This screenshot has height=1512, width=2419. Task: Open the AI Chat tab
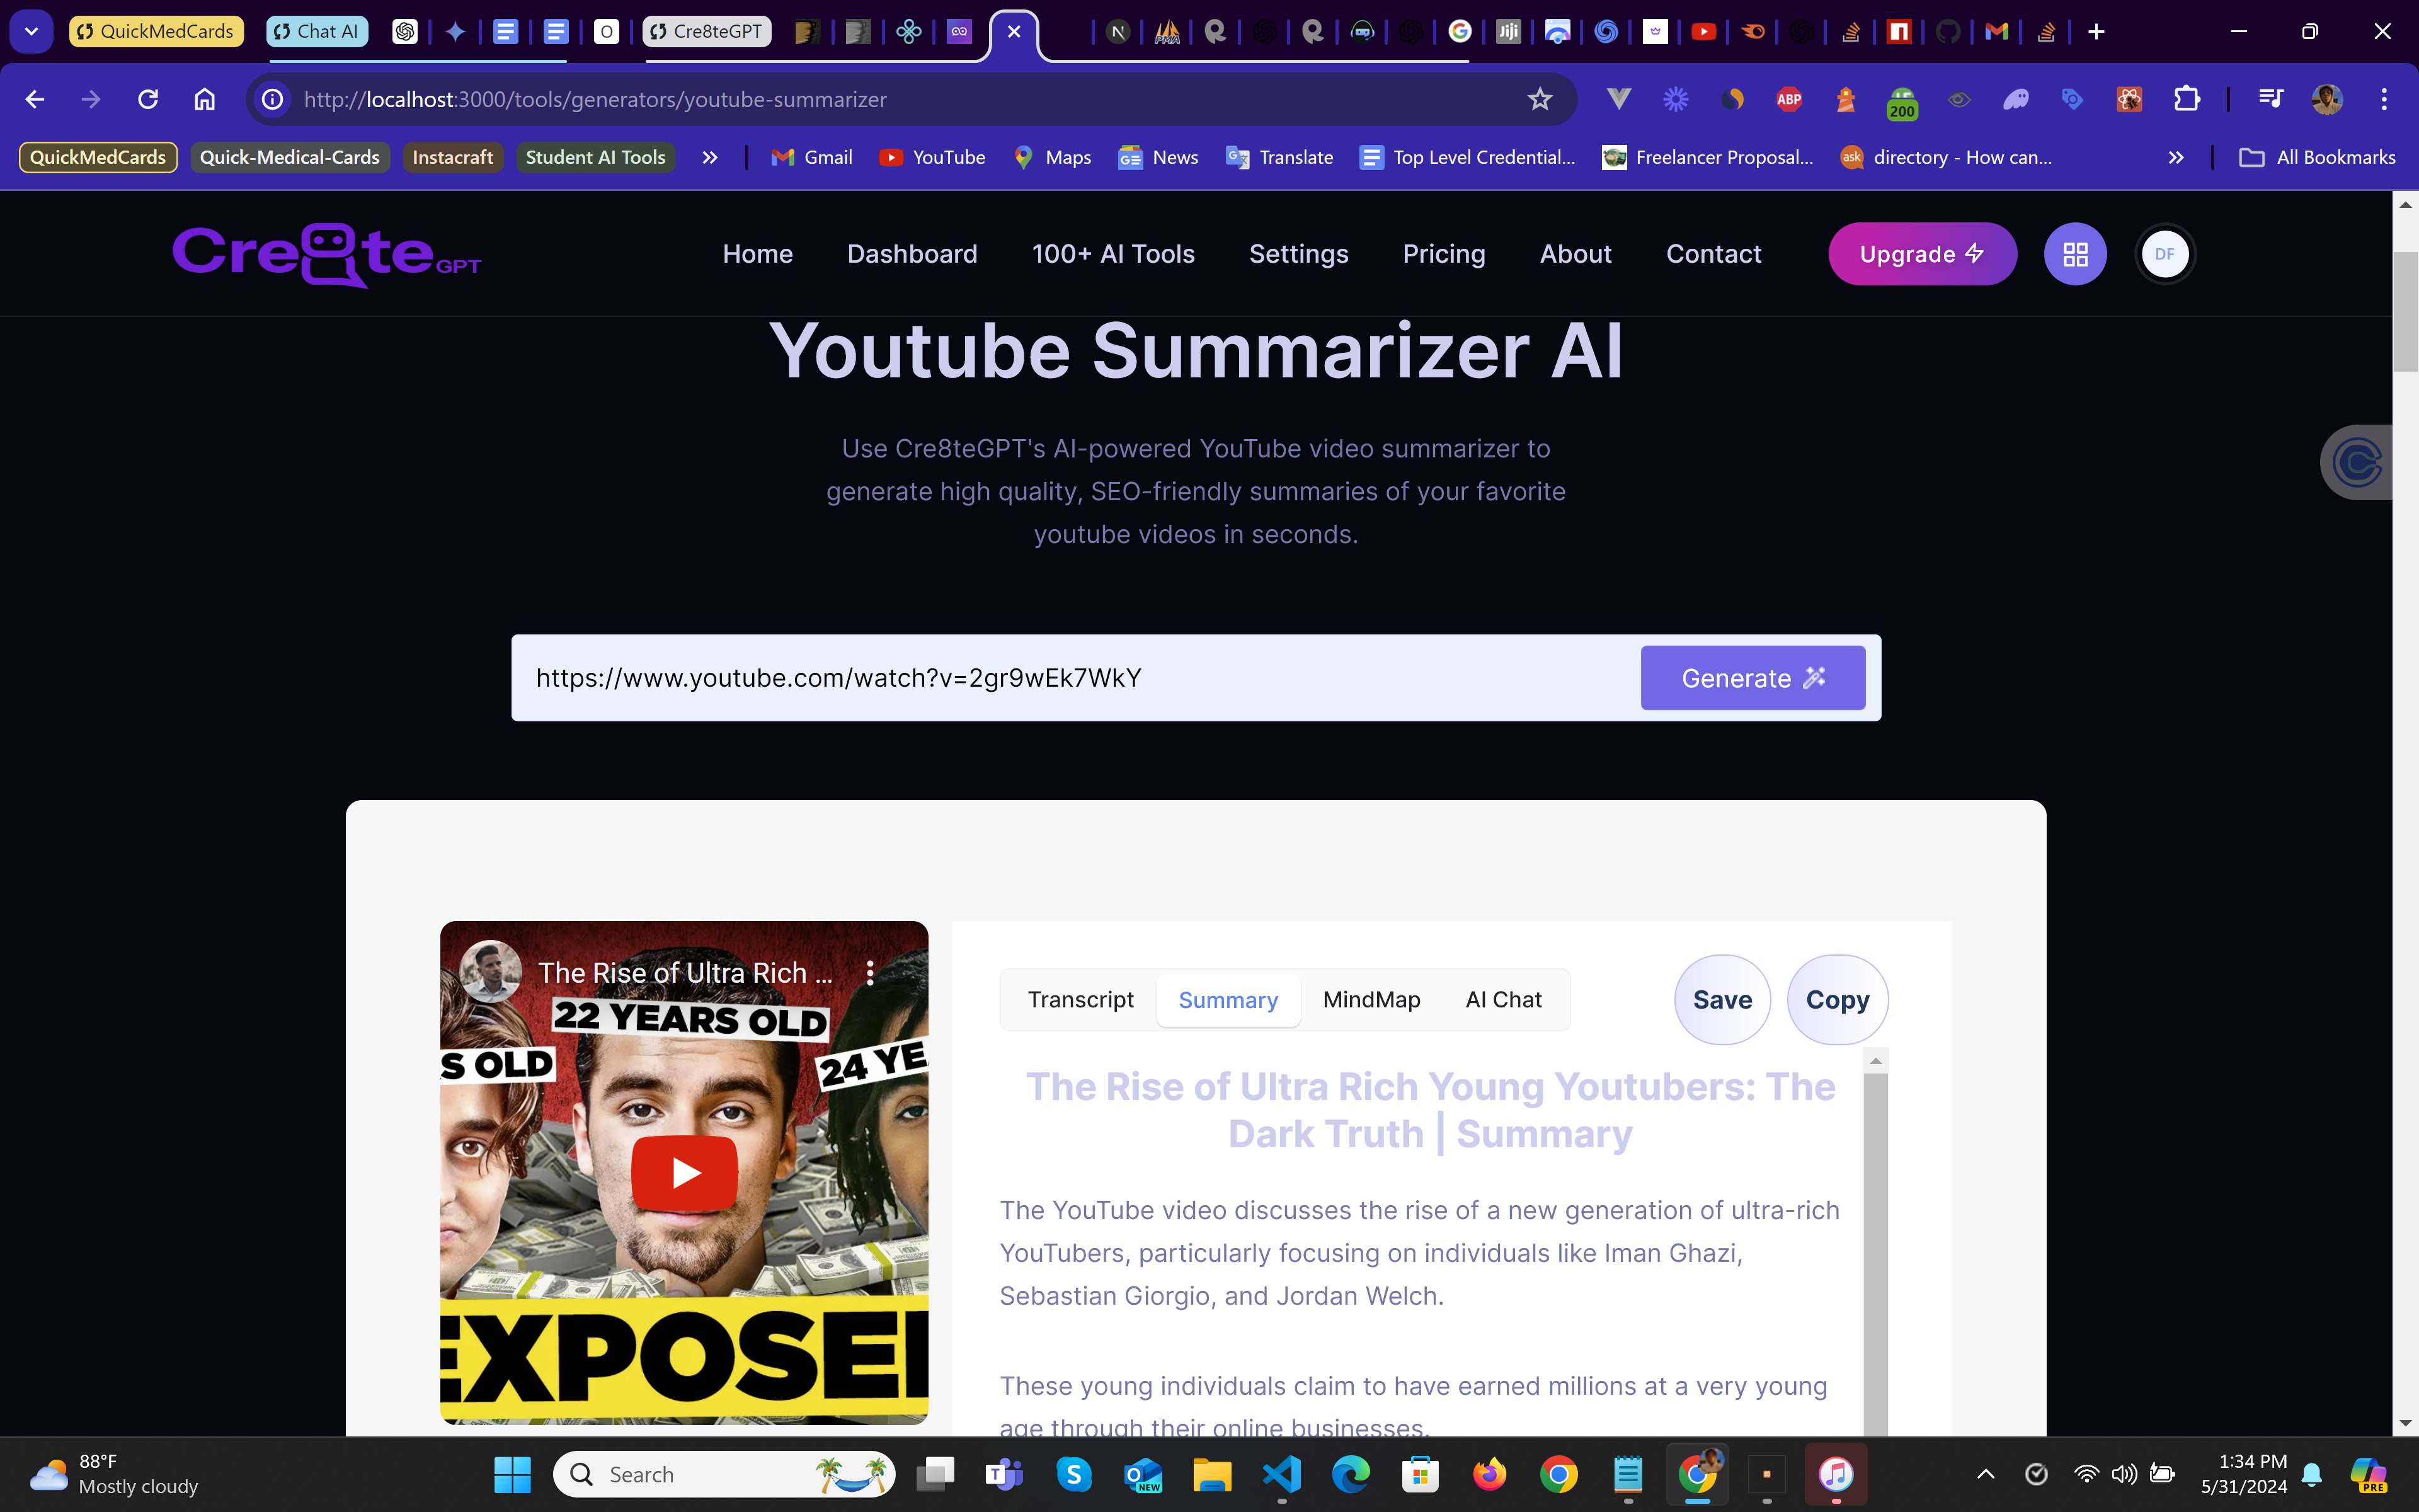pos(1504,1000)
